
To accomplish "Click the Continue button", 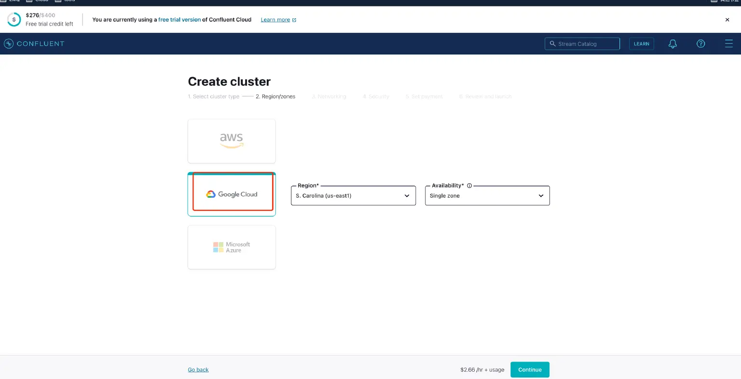I will tap(530, 369).
